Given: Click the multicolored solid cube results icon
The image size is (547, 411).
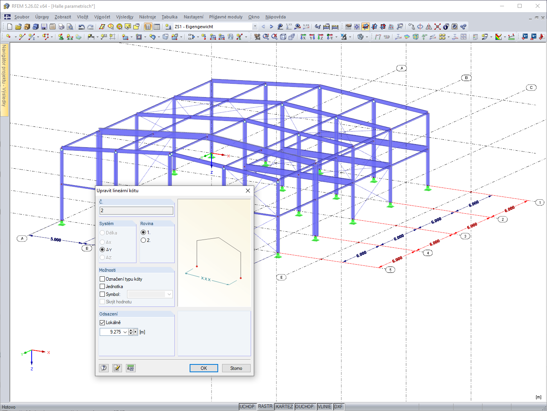Looking at the screenshot, I should tap(416, 37).
